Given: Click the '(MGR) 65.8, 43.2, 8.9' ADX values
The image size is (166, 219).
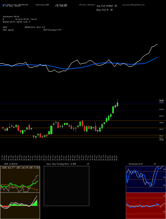Looking at the screenshot, I should (x=35, y=27).
